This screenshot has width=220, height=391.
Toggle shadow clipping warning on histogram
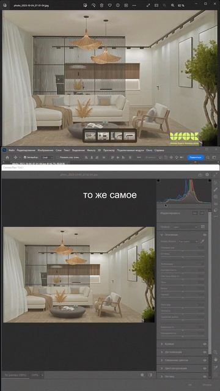[x=158, y=180]
